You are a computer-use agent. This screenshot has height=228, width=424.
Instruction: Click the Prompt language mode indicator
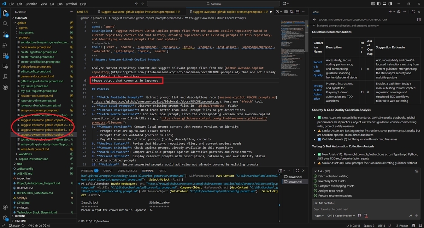click(404, 226)
